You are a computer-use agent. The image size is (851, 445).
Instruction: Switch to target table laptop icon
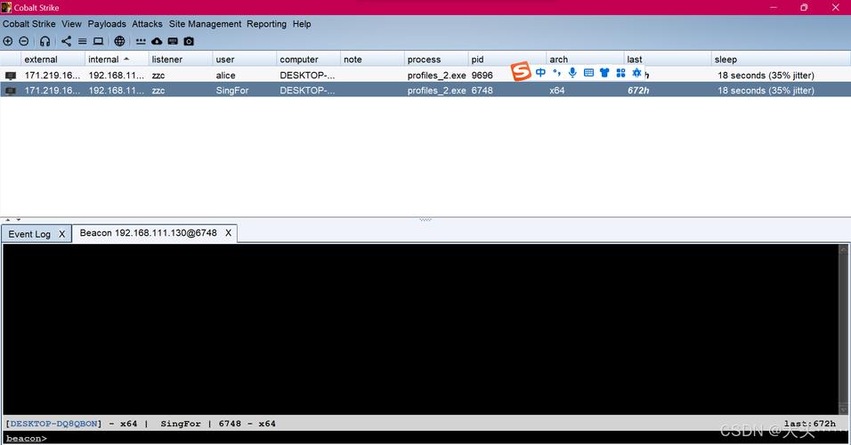(98, 41)
